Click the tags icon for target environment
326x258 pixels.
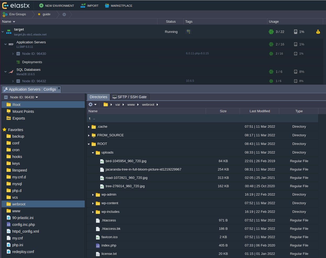tap(188, 32)
